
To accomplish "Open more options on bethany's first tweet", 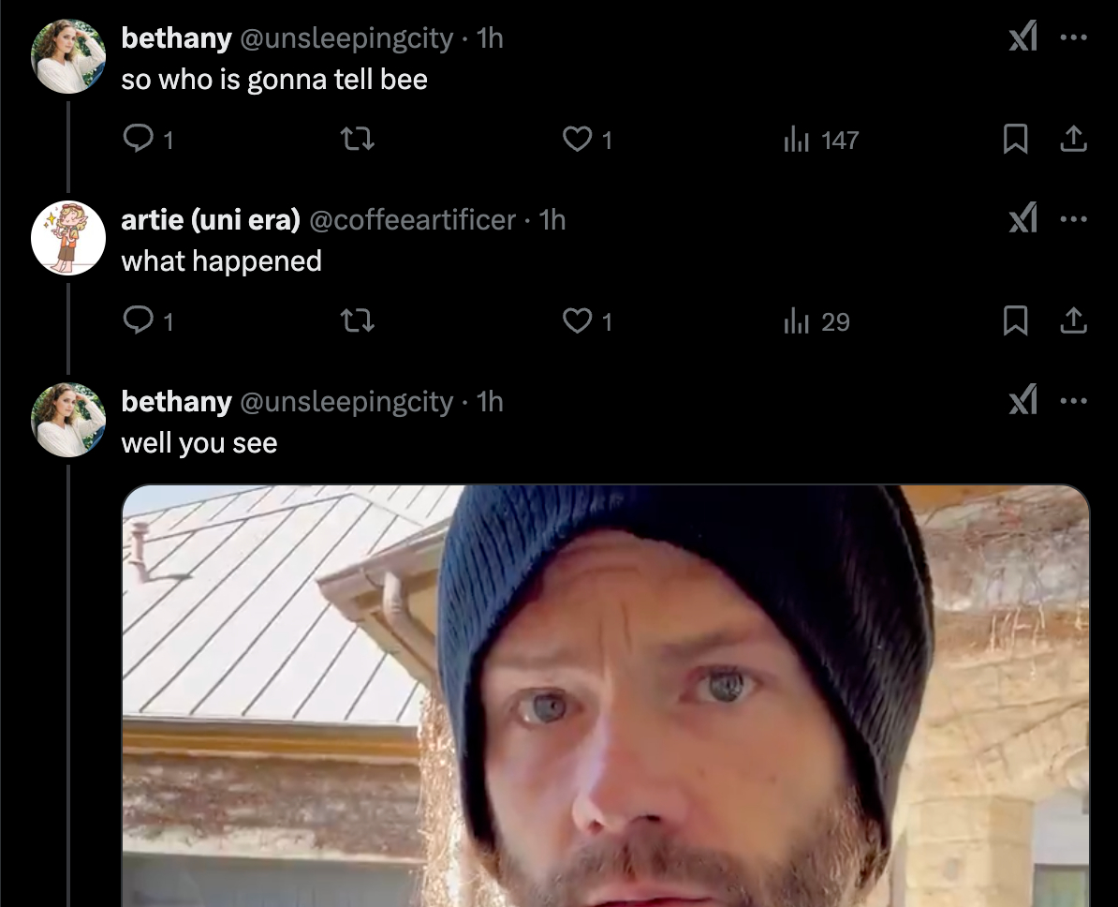I will 1073,38.
